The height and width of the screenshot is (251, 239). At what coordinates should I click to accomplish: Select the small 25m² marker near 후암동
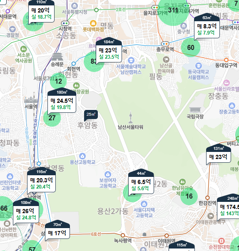[91, 115]
